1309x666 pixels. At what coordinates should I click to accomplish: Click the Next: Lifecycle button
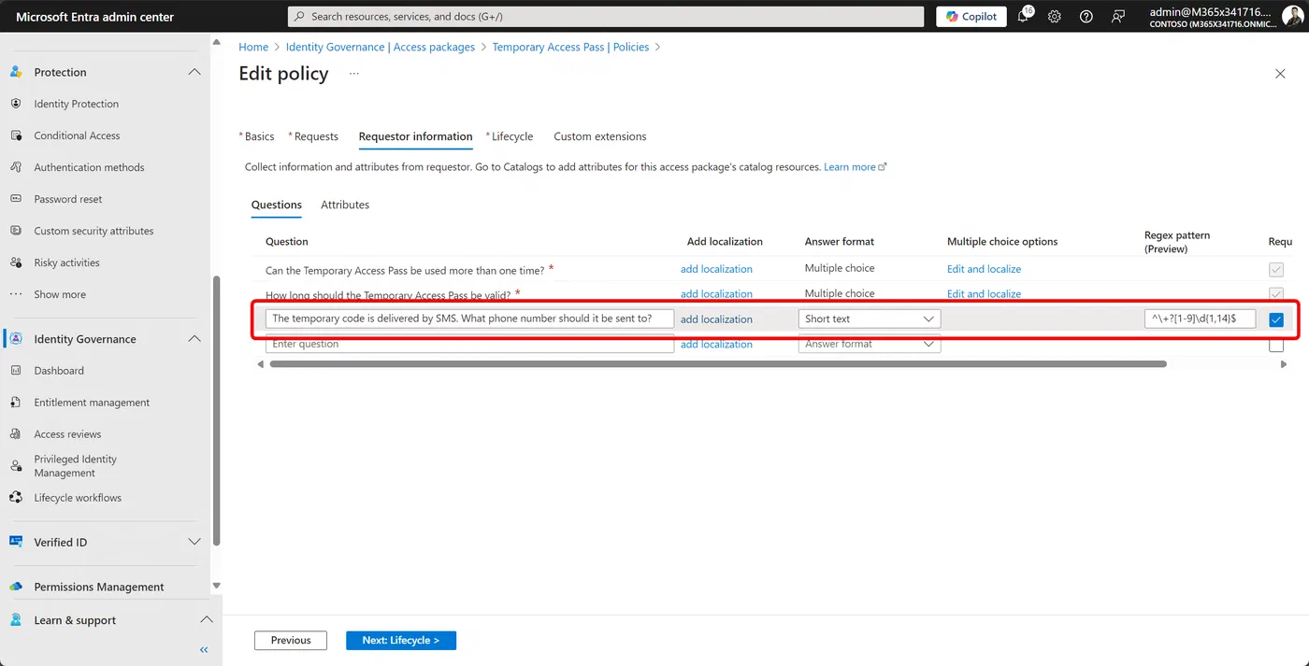(x=401, y=640)
